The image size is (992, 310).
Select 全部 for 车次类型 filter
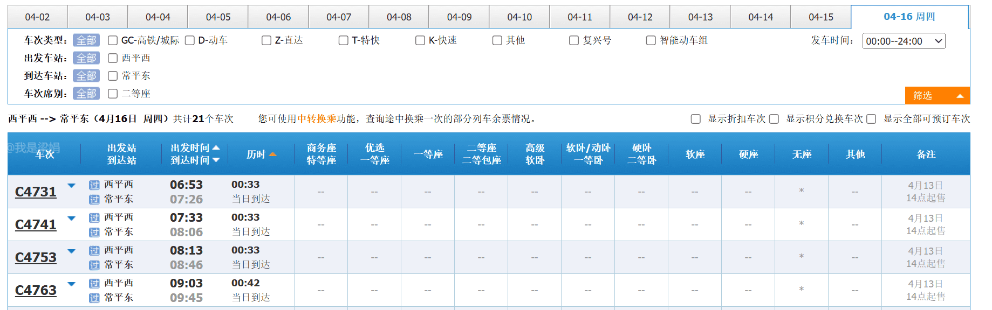click(86, 40)
